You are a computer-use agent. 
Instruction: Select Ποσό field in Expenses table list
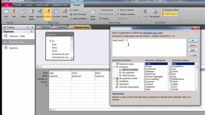coord(54,51)
